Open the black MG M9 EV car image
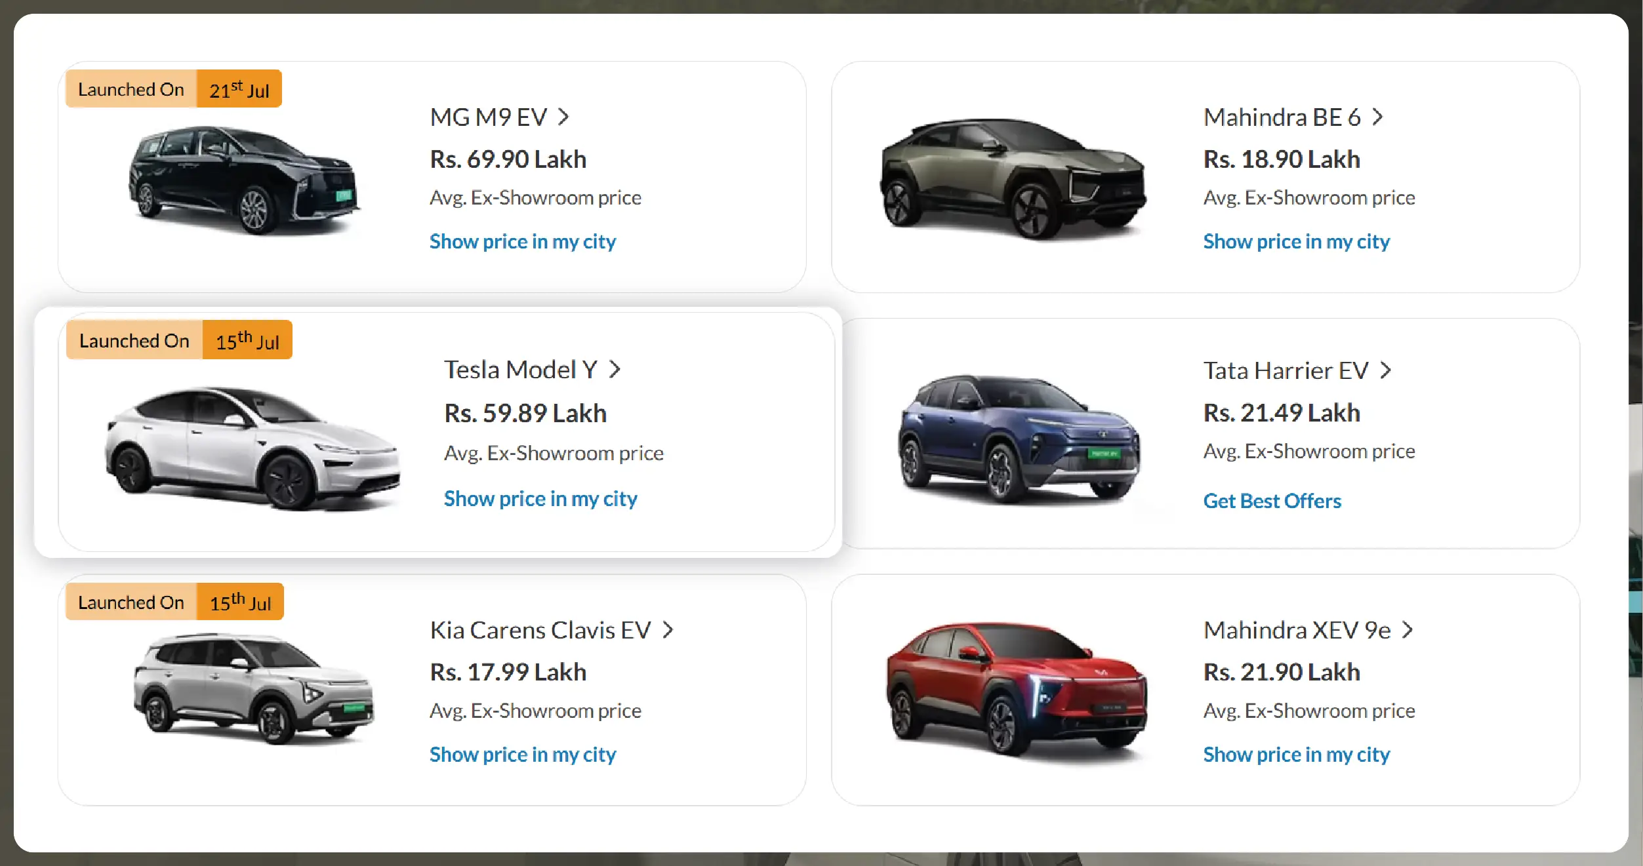Viewport: 1643px width, 866px height. point(244,180)
